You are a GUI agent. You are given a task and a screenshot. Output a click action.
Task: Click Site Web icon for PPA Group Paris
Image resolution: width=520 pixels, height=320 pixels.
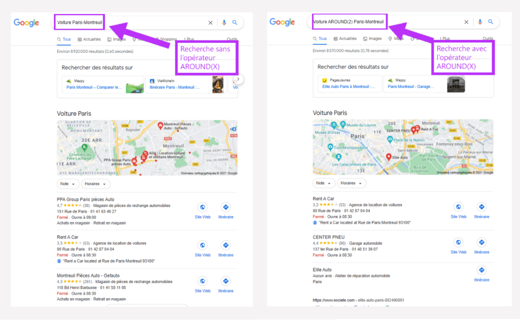(203, 207)
